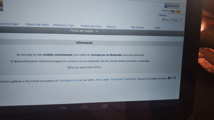The width and height of the screenshot is (214, 120).
Task: Switch language with the Spanish flag icon
Action: click(178, 12)
